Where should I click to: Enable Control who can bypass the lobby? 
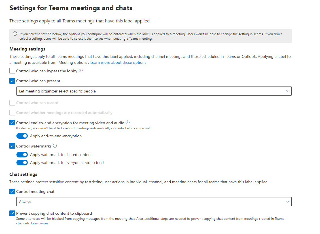pos(12,71)
